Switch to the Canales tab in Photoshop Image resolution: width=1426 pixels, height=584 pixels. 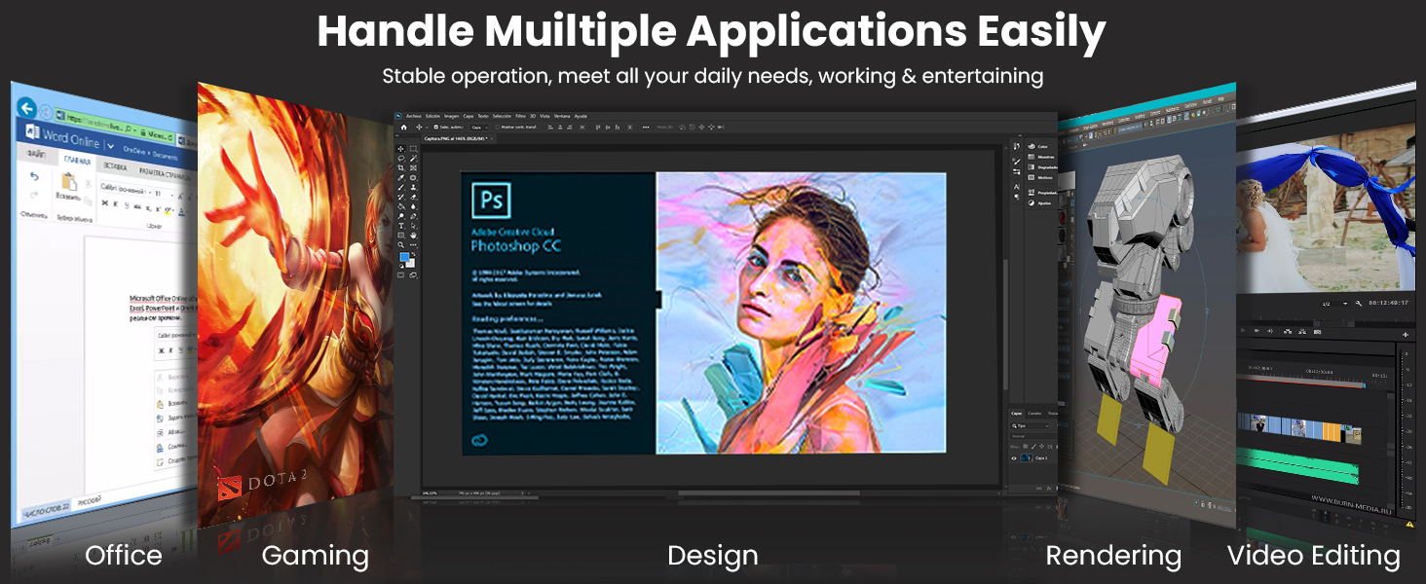pyautogui.click(x=1034, y=414)
